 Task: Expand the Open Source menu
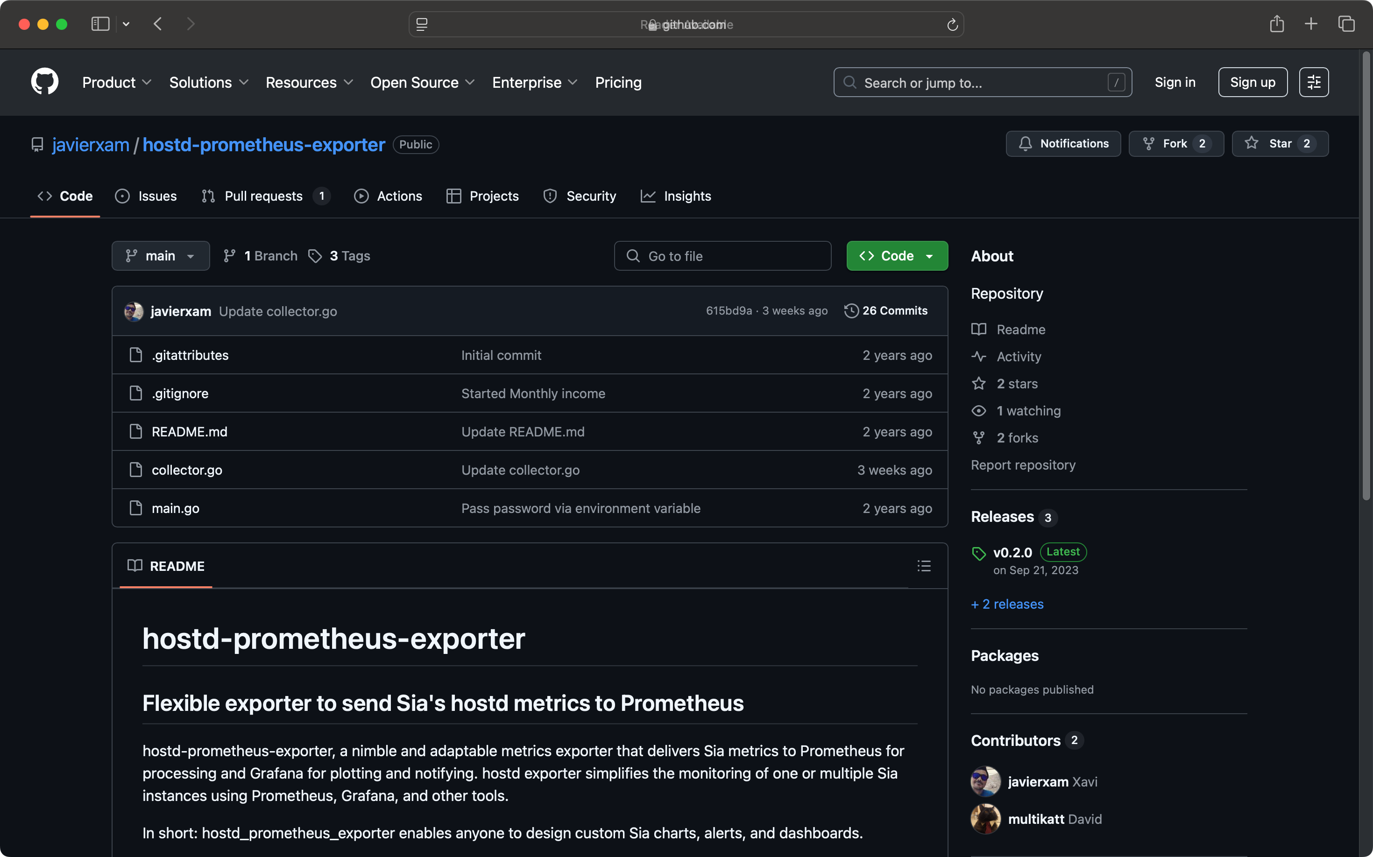click(423, 82)
